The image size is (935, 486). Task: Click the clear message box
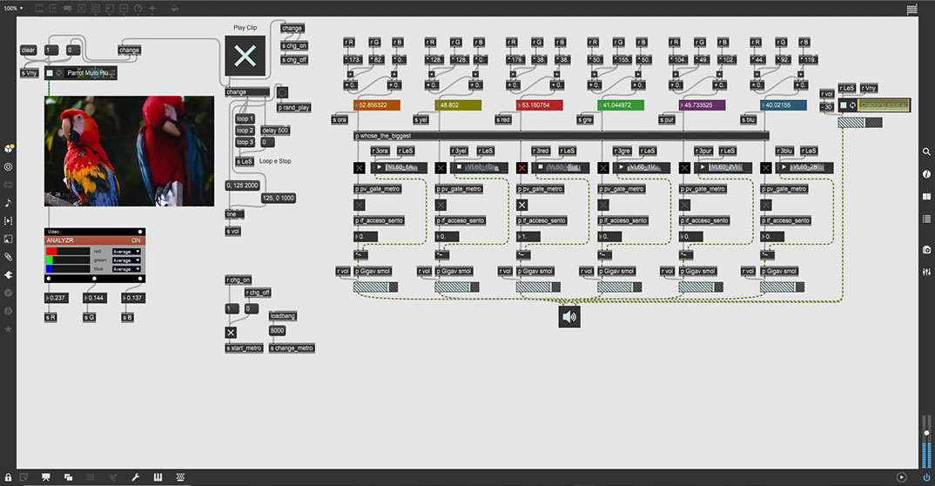(28, 50)
